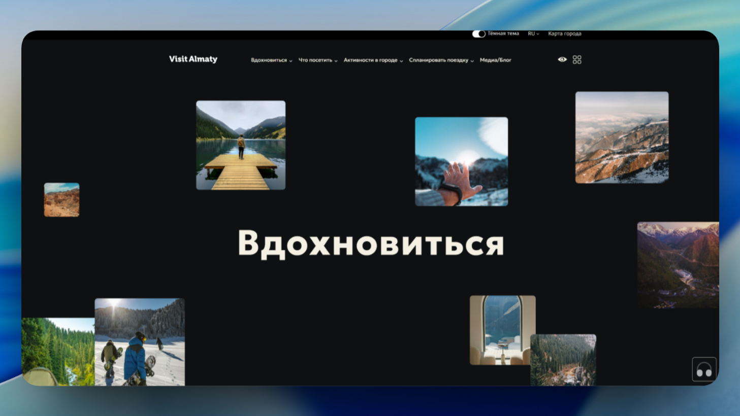Image resolution: width=740 pixels, height=416 pixels.
Task: Open the arched window interior photo
Action: [x=502, y=330]
